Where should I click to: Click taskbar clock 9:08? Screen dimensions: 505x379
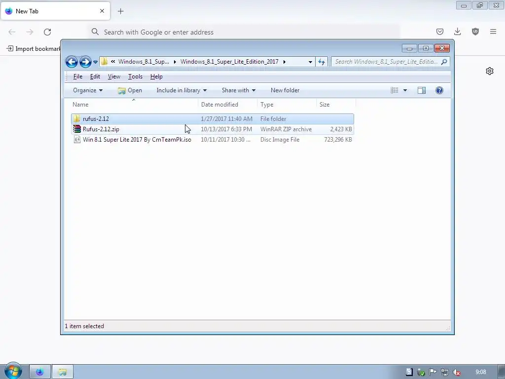[x=481, y=372]
